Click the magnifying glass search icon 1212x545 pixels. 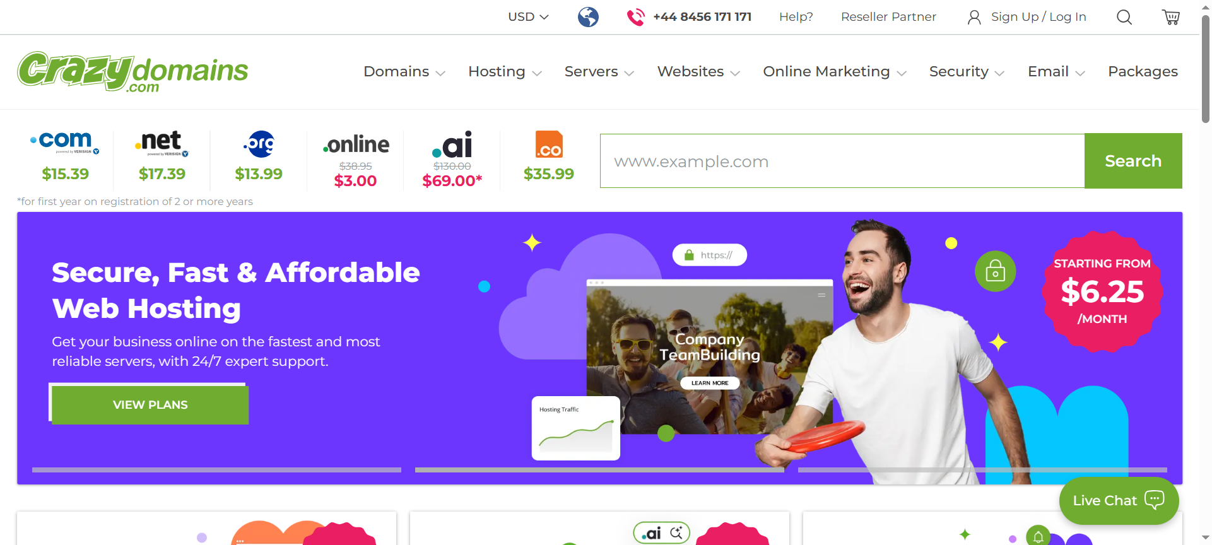(1124, 17)
